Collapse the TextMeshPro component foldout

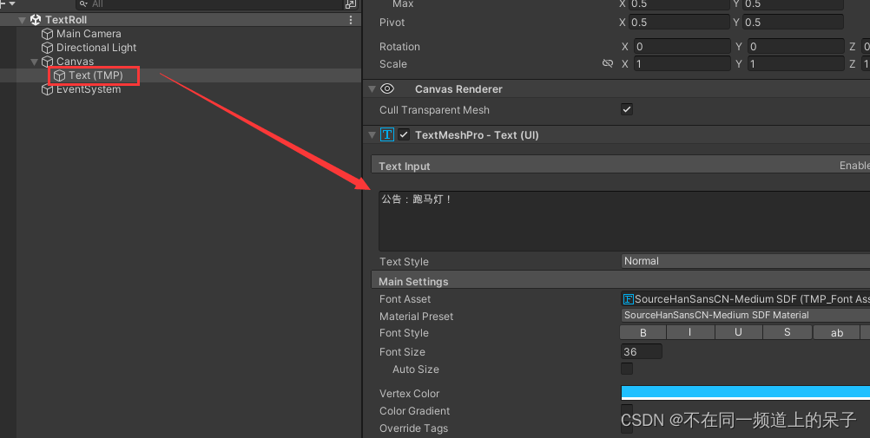[x=372, y=134]
